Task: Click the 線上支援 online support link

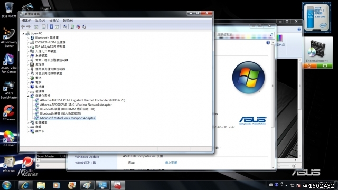Action: (171, 163)
